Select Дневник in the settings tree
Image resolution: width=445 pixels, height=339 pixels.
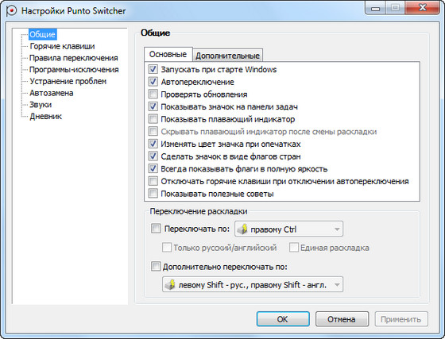click(46, 116)
